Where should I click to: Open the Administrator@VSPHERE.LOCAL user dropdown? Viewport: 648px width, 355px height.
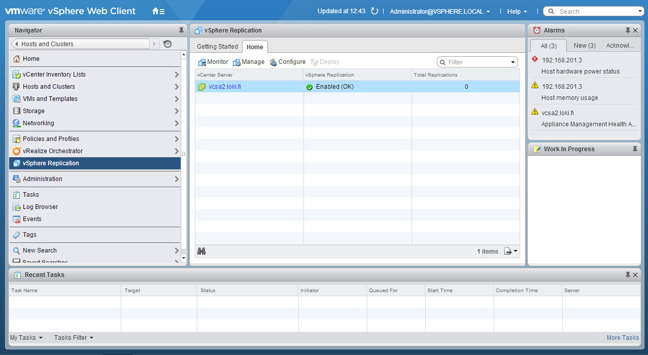pyautogui.click(x=440, y=12)
